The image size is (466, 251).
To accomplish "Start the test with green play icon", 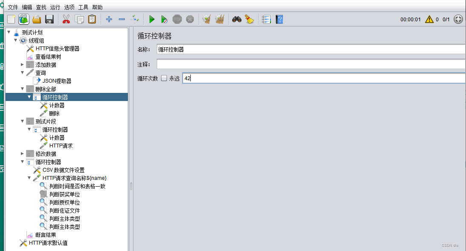I will click(x=152, y=19).
